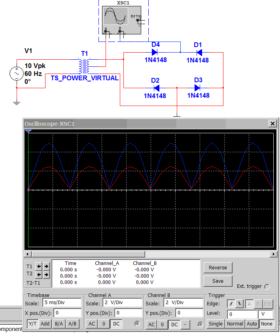Set trigger source to channel B
The width and height of the screenshot is (280, 333).
(x=258, y=304)
